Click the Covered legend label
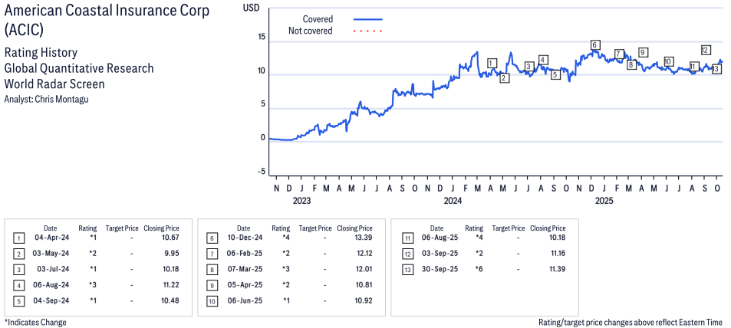Viewport: 731px width, 328px height. 318,19
